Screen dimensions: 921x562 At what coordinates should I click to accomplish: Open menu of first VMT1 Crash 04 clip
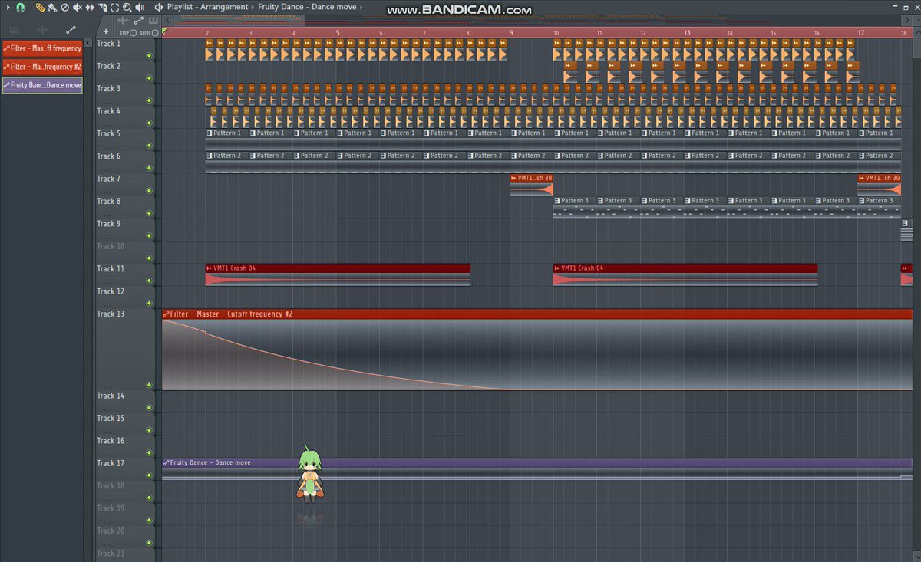210,268
